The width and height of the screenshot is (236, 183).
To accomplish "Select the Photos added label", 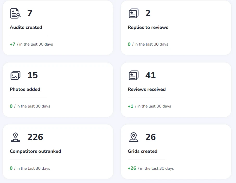I will 25,89.
